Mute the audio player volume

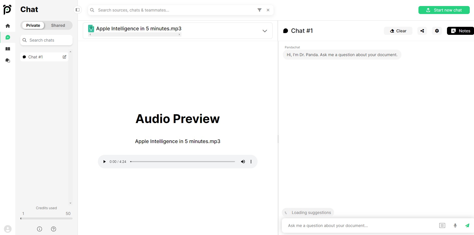[x=243, y=162]
